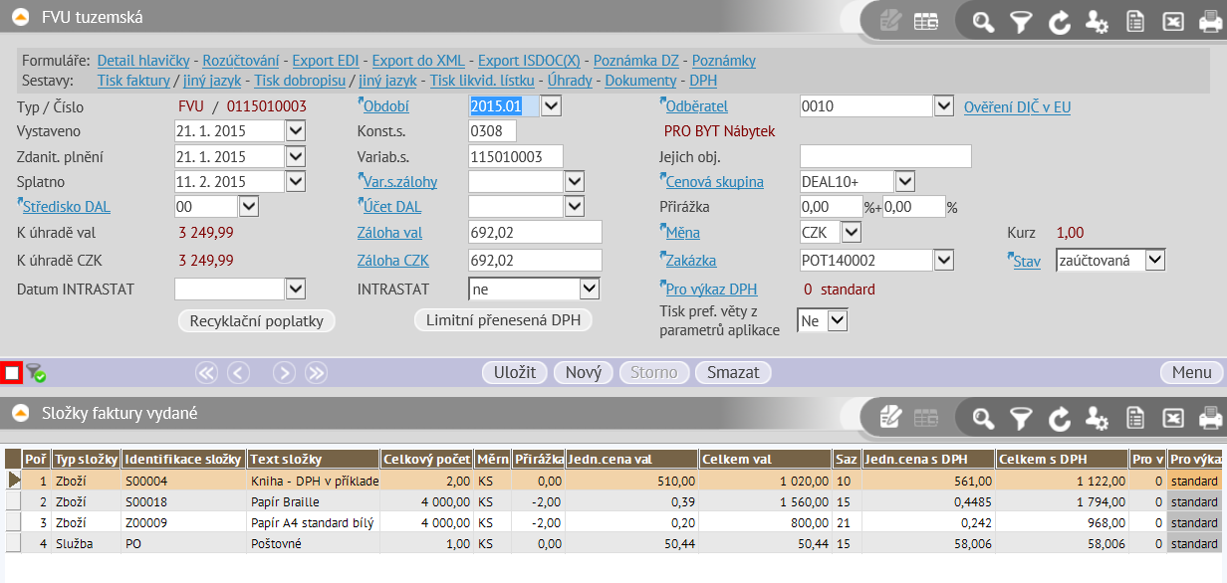The width and height of the screenshot is (1227, 583).
Task: Click the edit form icon in FVU tuzemská toolbar
Action: pyautogui.click(x=890, y=21)
